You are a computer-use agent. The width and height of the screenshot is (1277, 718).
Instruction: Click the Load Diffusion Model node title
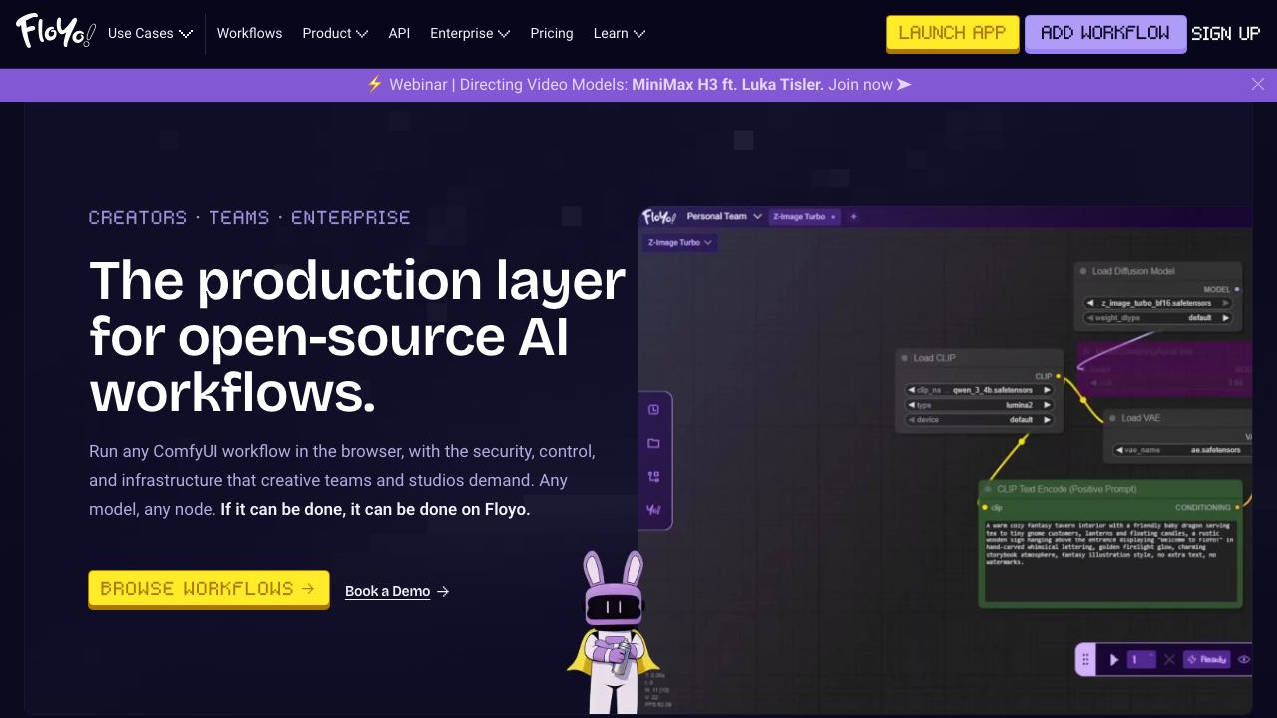click(1133, 271)
